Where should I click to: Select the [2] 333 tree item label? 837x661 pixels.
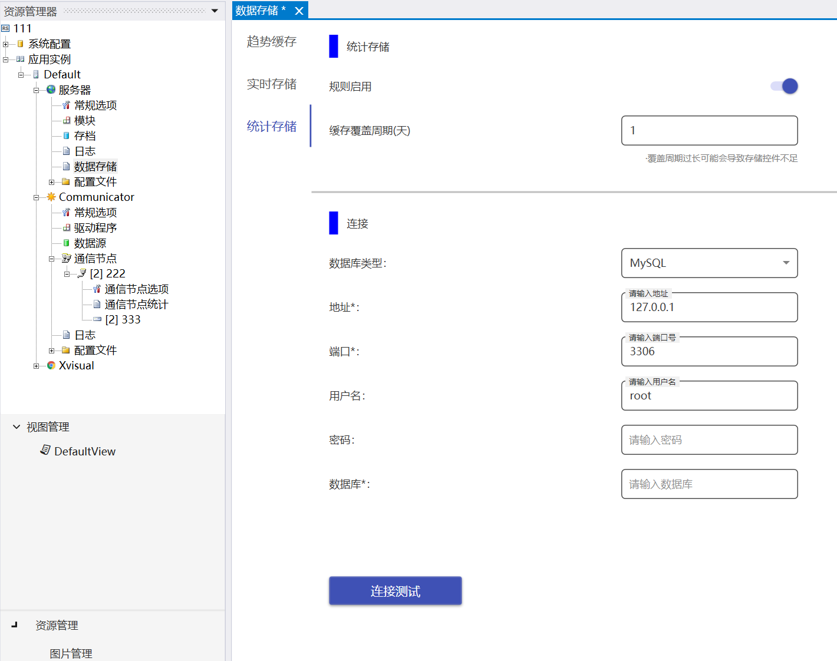click(123, 319)
